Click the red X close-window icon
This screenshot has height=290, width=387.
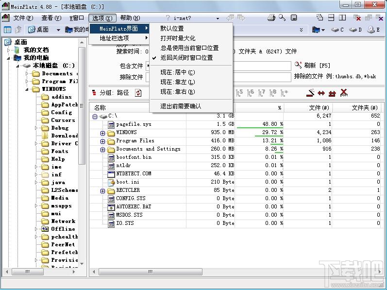tap(357, 17)
